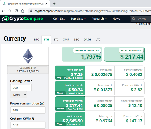Click the Month label badge
Image resolution: width=151 pixels, height=129 pixels.
click(61, 109)
